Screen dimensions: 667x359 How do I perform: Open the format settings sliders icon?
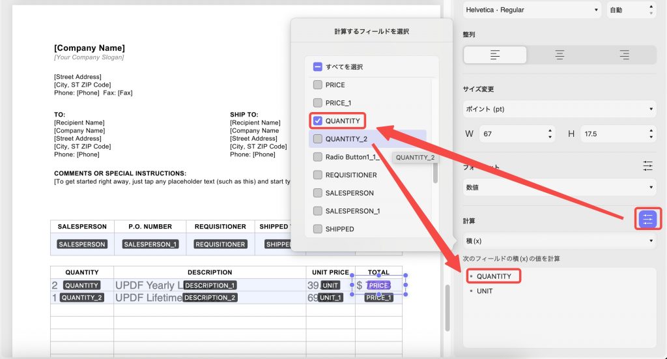pyautogui.click(x=647, y=166)
